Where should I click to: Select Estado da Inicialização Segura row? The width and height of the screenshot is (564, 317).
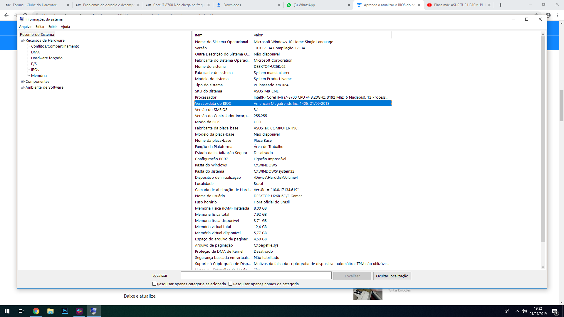(x=293, y=153)
